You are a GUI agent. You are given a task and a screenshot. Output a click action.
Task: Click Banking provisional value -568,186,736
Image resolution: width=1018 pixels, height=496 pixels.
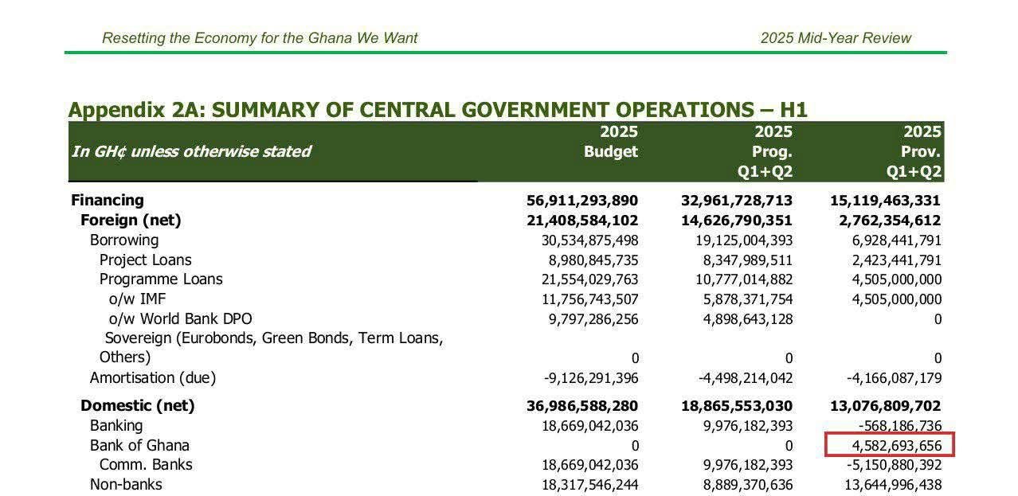893,426
